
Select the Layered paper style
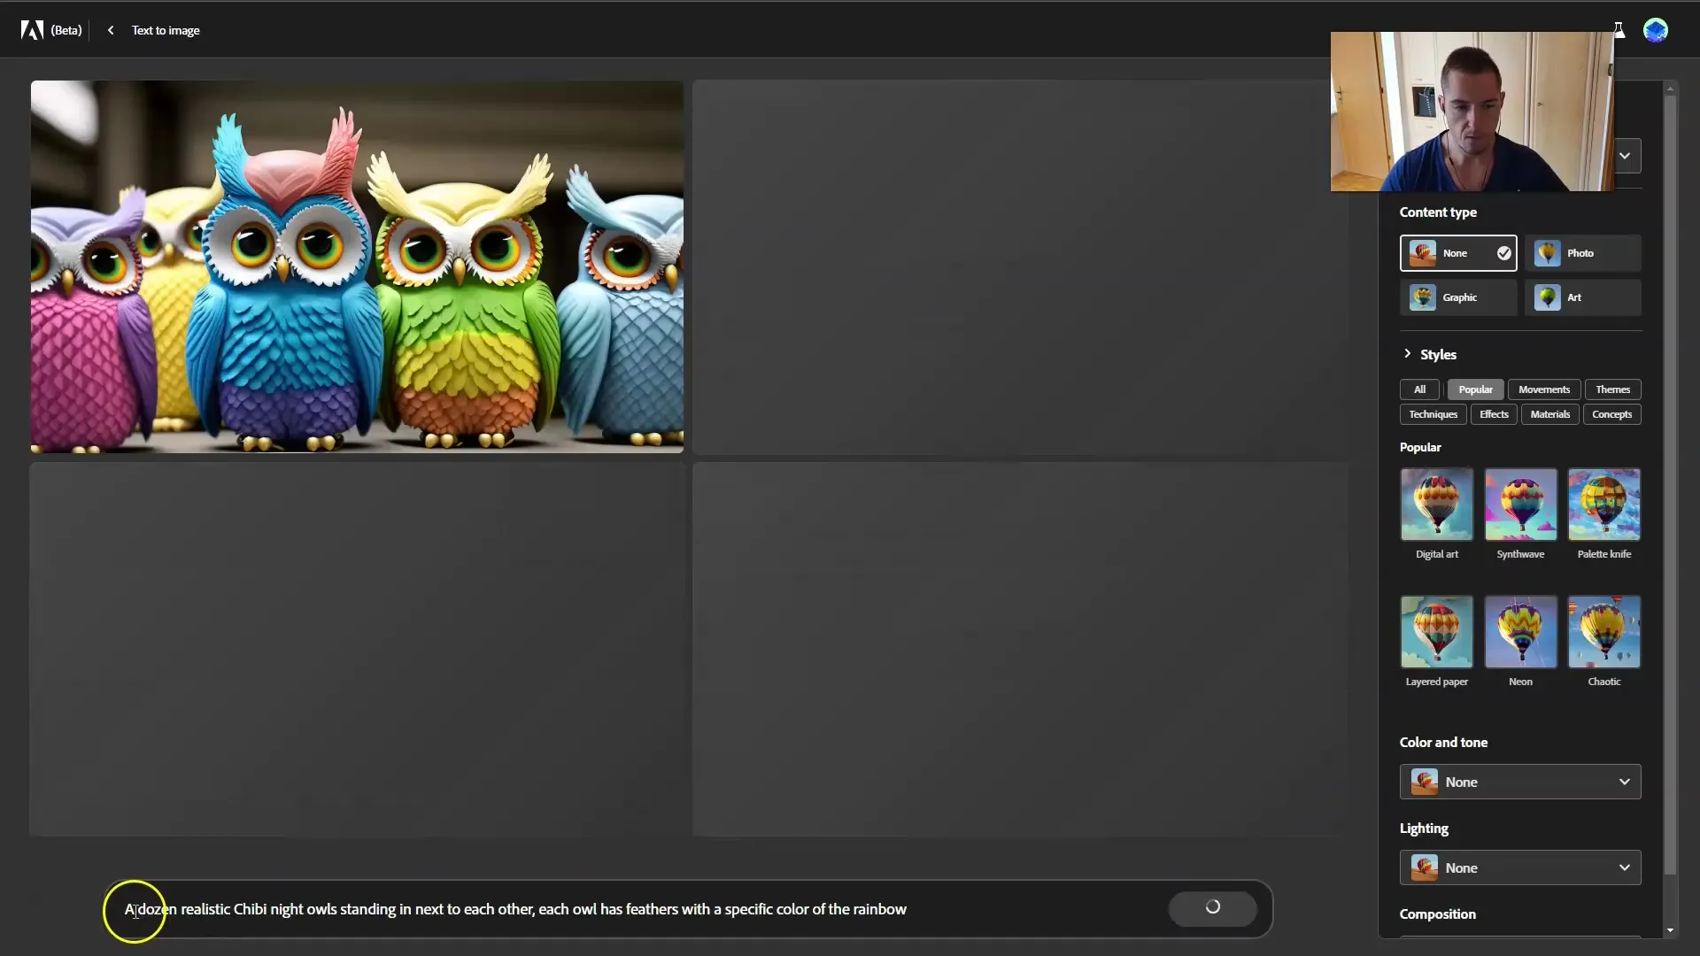pyautogui.click(x=1437, y=631)
